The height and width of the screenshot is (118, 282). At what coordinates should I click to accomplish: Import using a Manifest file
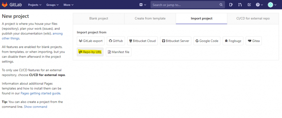tap(118, 52)
